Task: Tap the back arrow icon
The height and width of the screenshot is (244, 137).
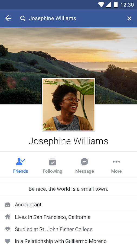Action: (8, 18)
